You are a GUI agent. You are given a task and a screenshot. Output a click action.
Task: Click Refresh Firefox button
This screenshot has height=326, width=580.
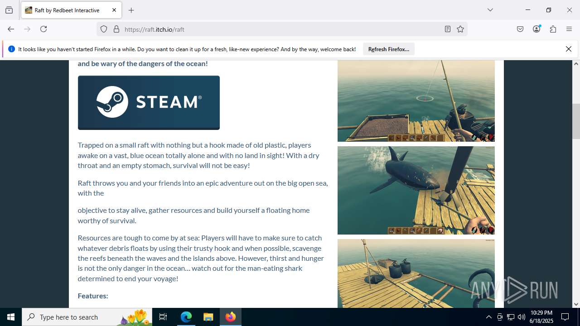click(389, 49)
